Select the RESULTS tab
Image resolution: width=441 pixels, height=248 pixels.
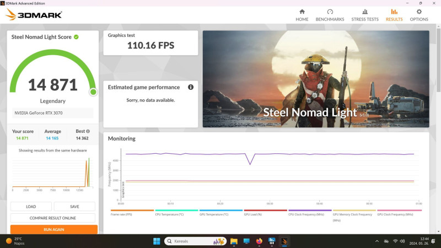point(394,15)
